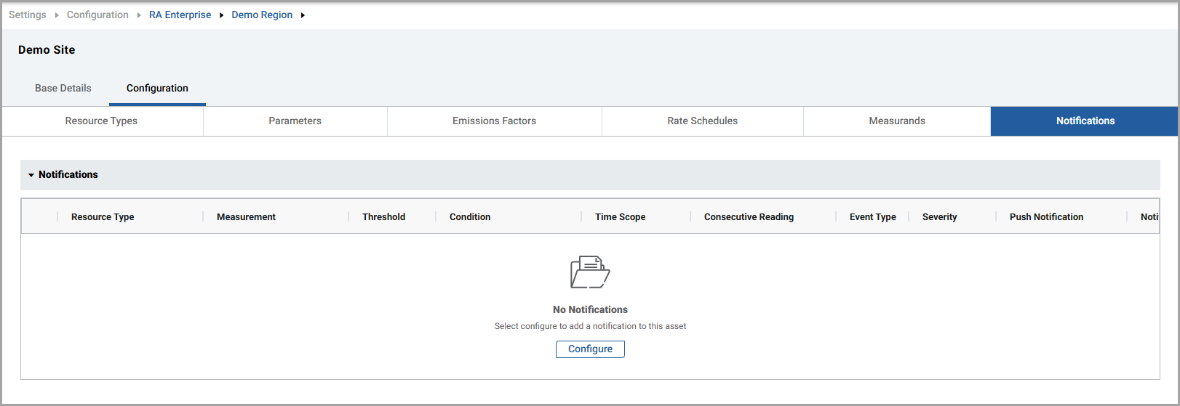The width and height of the screenshot is (1180, 406).
Task: Click the Consecutive Reading column header
Action: pos(749,217)
